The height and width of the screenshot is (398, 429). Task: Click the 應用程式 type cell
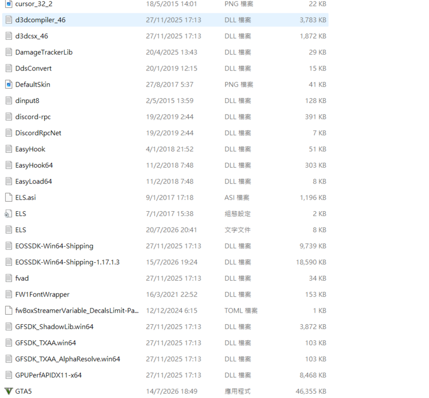238,391
